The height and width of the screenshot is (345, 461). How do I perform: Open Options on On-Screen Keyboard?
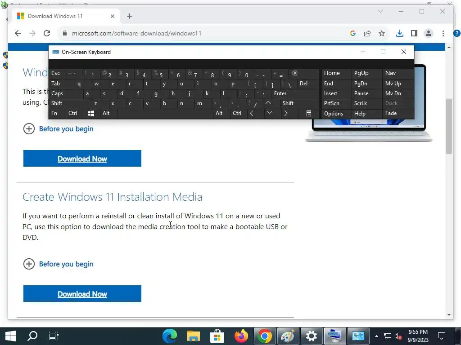(336, 114)
